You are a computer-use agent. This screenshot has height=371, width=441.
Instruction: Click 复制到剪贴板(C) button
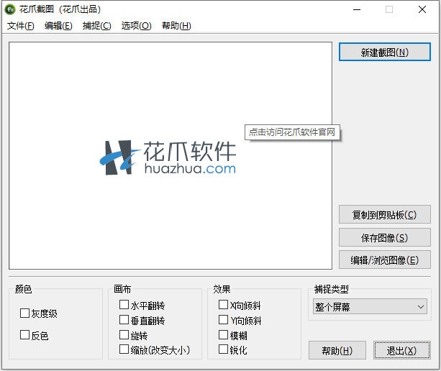point(384,214)
